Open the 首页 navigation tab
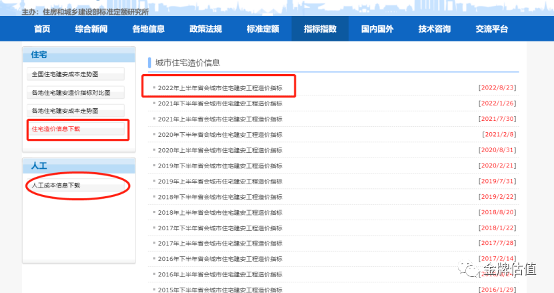The image size is (554, 293). click(x=42, y=29)
